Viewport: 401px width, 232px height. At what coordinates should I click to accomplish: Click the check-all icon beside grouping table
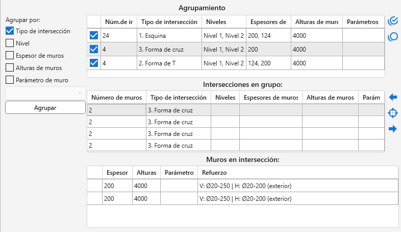pyautogui.click(x=393, y=21)
